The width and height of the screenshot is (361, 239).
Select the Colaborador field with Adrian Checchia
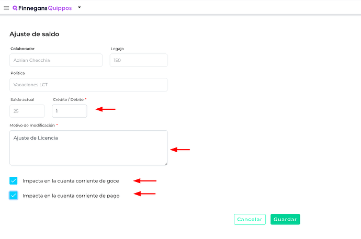56,60
